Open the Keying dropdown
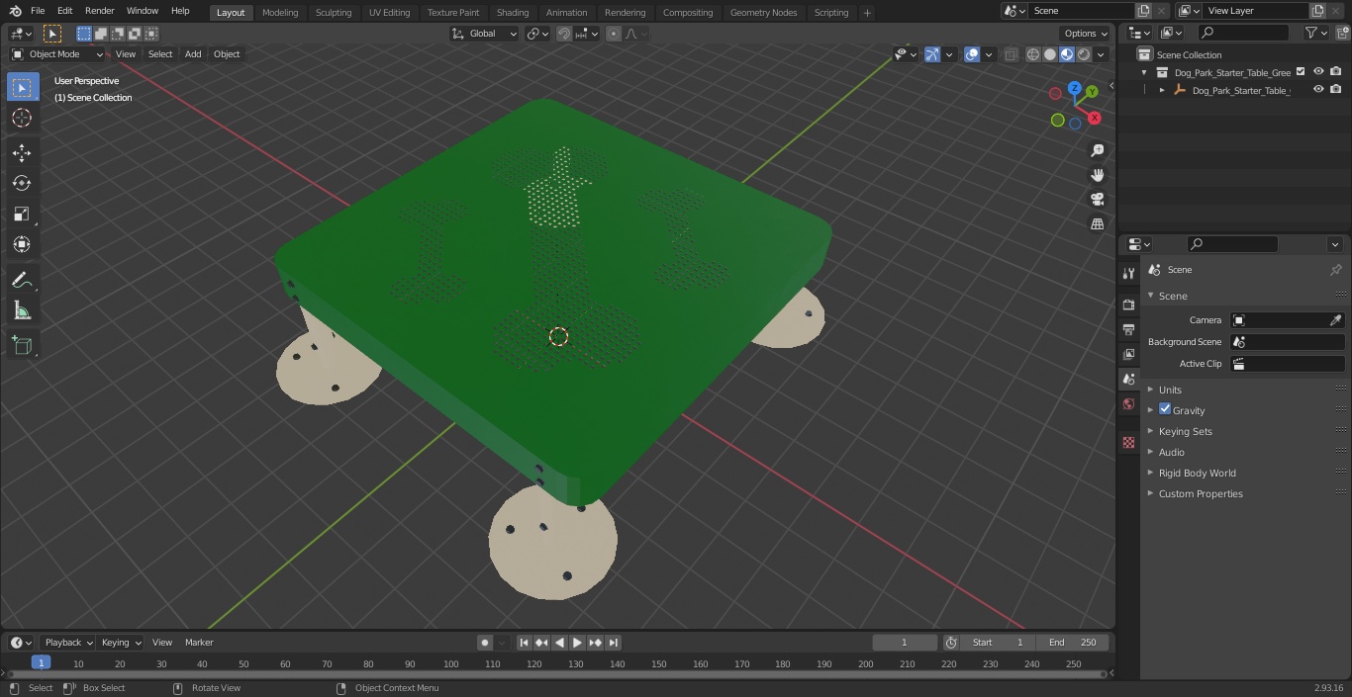 (121, 643)
